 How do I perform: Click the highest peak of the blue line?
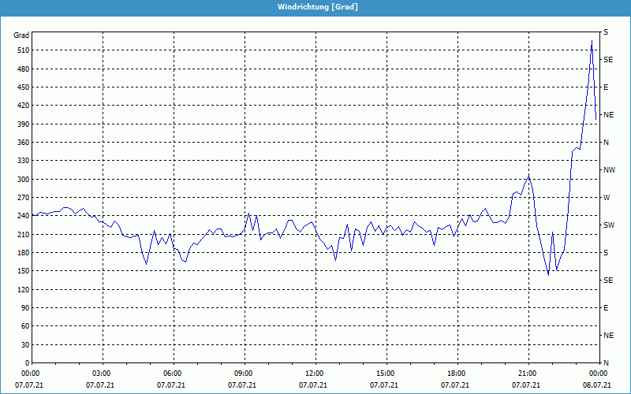[x=592, y=41]
